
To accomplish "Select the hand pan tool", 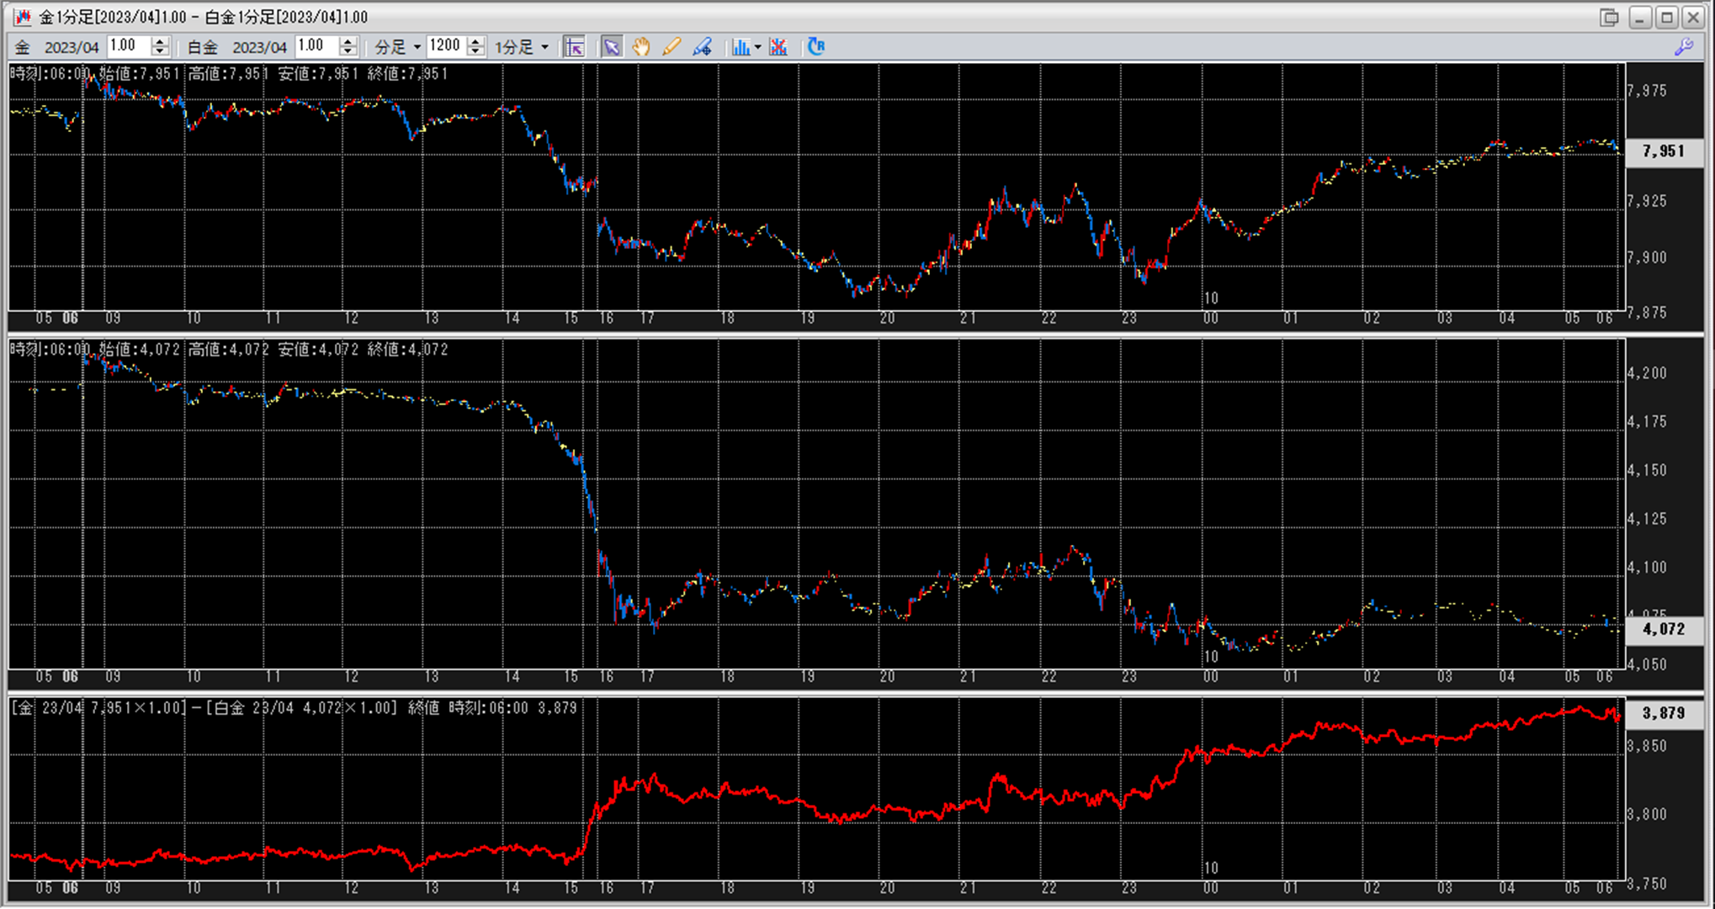I will 641,47.
